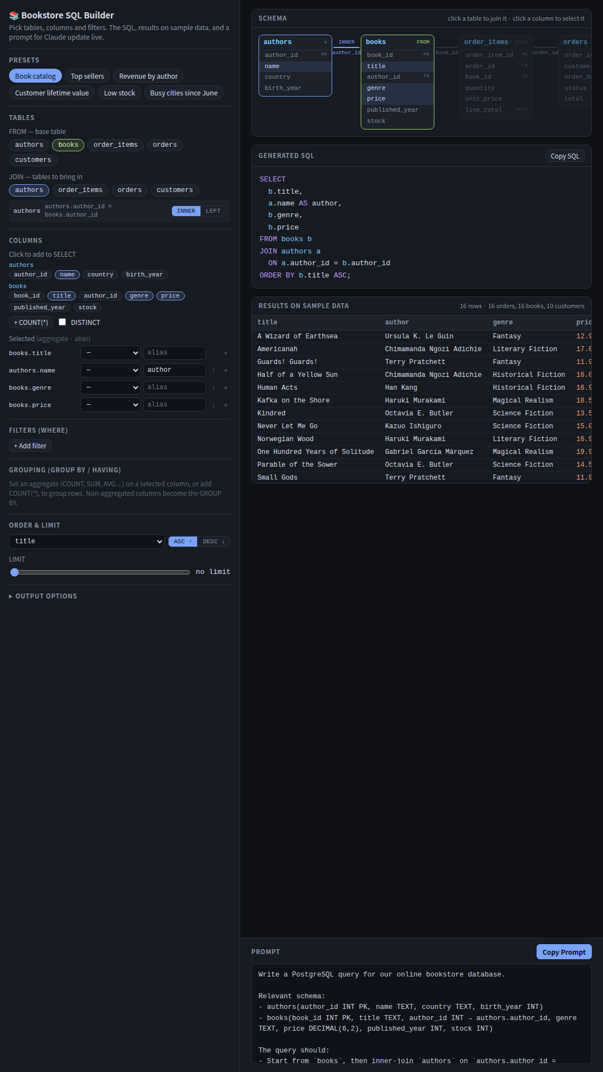Open the aggregate dropdown for books.title
The width and height of the screenshot is (603, 1072).
111,353
